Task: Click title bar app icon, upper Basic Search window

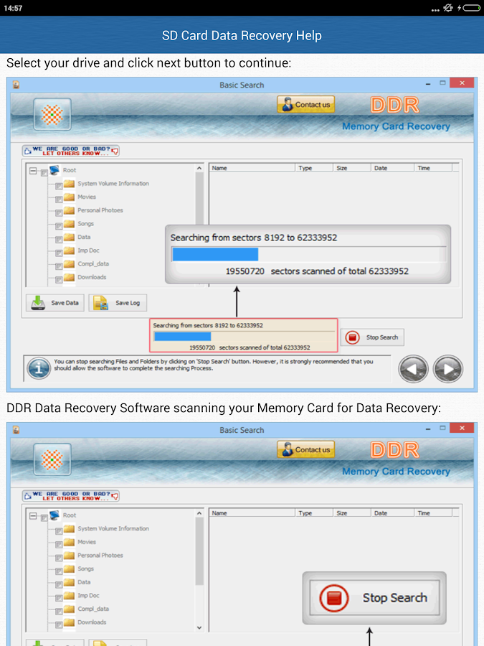Action: (16, 85)
